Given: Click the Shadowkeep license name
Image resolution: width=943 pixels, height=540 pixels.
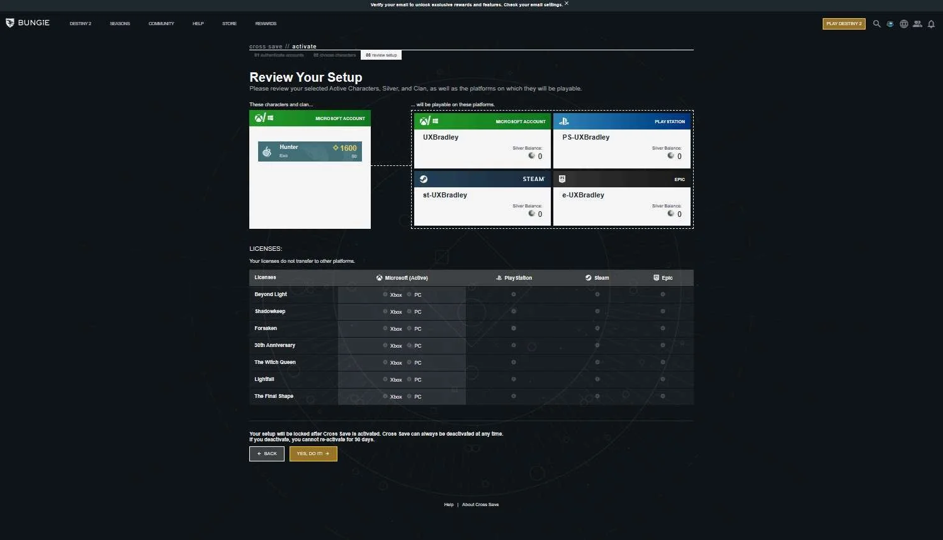Looking at the screenshot, I should click(x=270, y=311).
